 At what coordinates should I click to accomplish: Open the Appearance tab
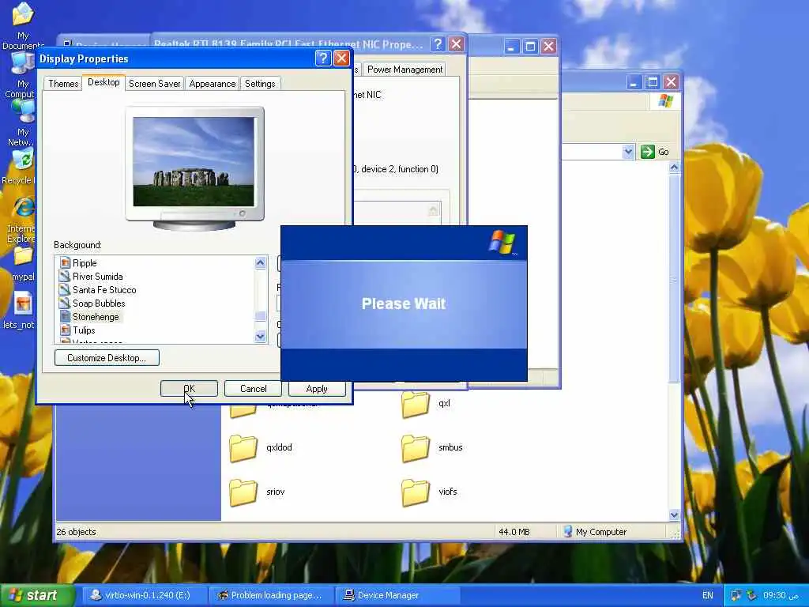click(x=212, y=84)
